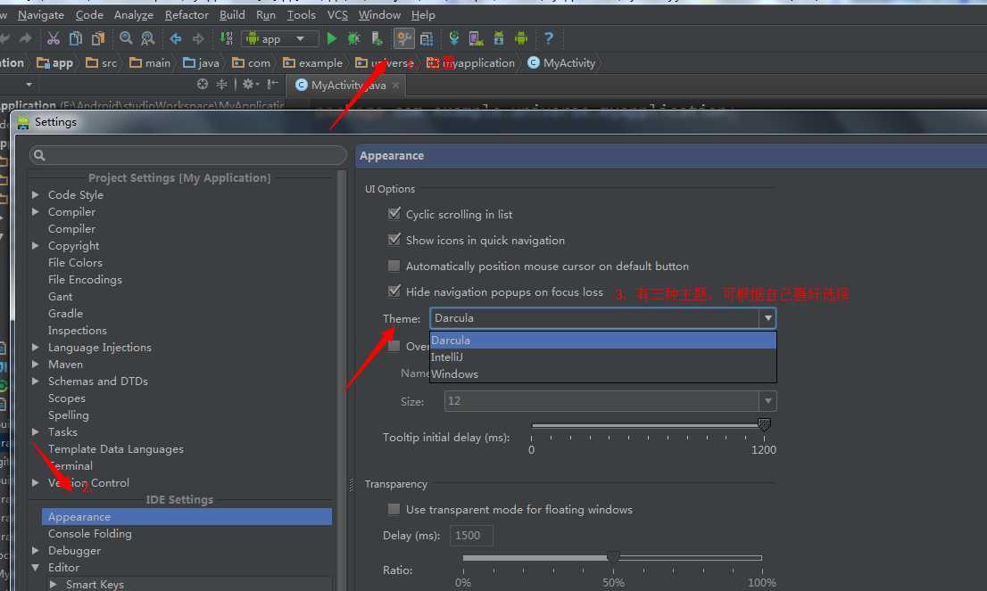Click Collapse All icon in project panel
This screenshot has height=591, width=987.
[221, 85]
